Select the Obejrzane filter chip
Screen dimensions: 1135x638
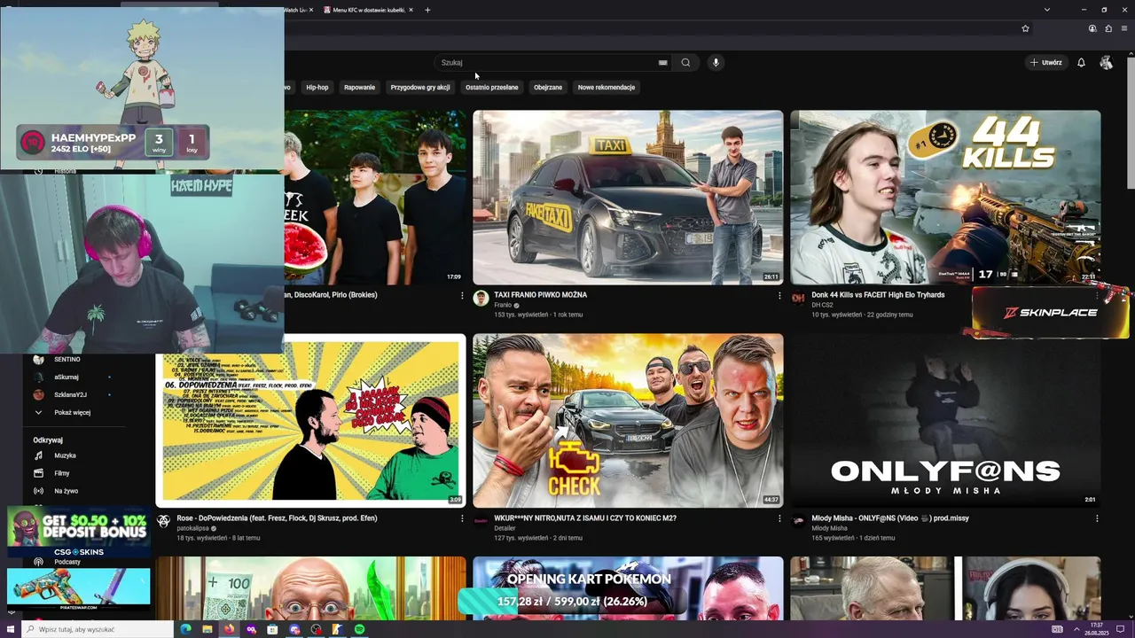click(x=548, y=87)
